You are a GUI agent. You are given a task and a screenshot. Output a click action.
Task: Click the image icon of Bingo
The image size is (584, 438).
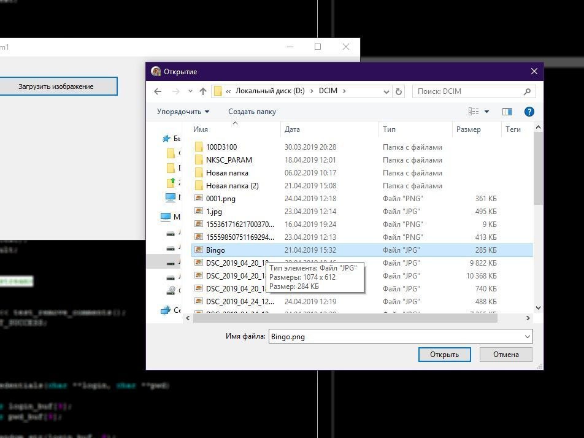click(199, 250)
